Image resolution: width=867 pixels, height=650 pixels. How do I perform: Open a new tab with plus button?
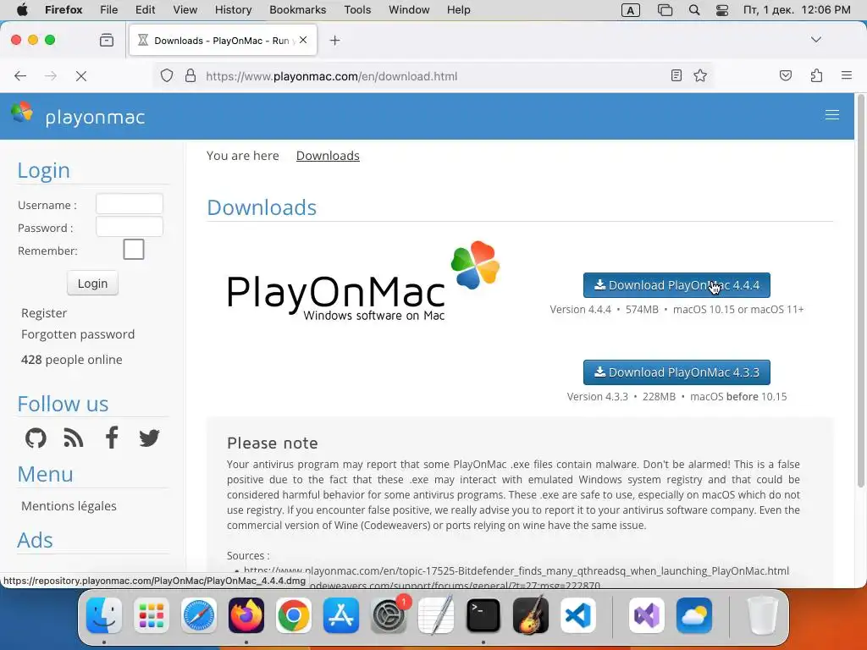334,41
